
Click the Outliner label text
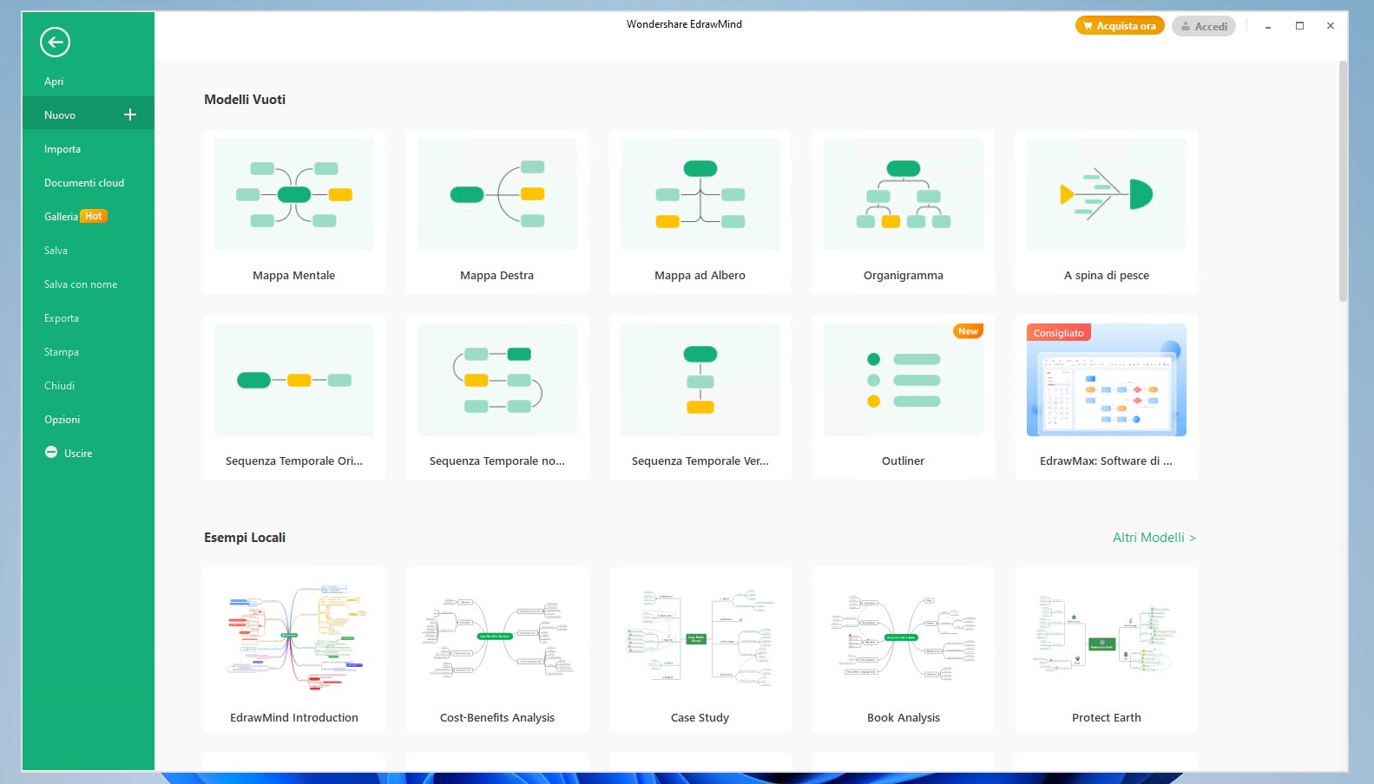(904, 461)
